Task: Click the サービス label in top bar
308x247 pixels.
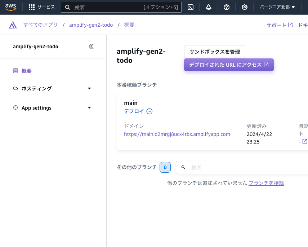Action: click(x=46, y=7)
